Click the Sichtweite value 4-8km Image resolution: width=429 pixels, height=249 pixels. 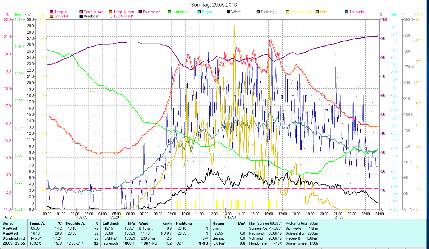point(313,228)
